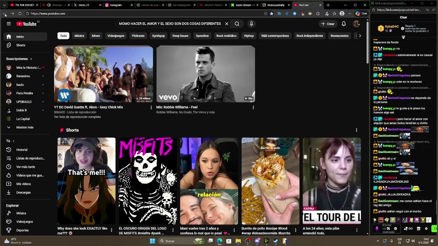This screenshot has height=246, width=438.
Task: Select the Synthpop filter chip
Action: pos(158,36)
